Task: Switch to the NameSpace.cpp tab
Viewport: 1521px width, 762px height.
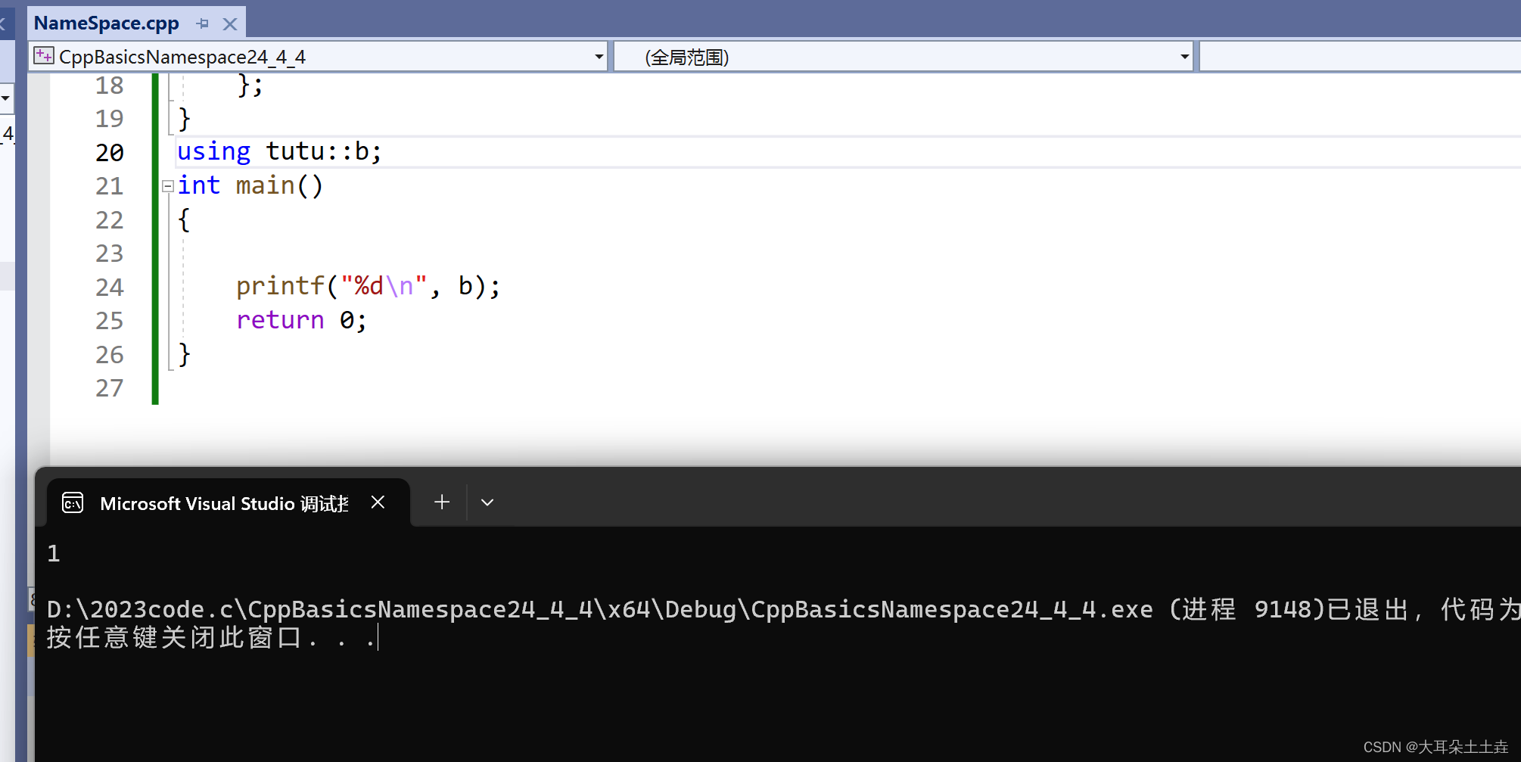Action: [107, 23]
